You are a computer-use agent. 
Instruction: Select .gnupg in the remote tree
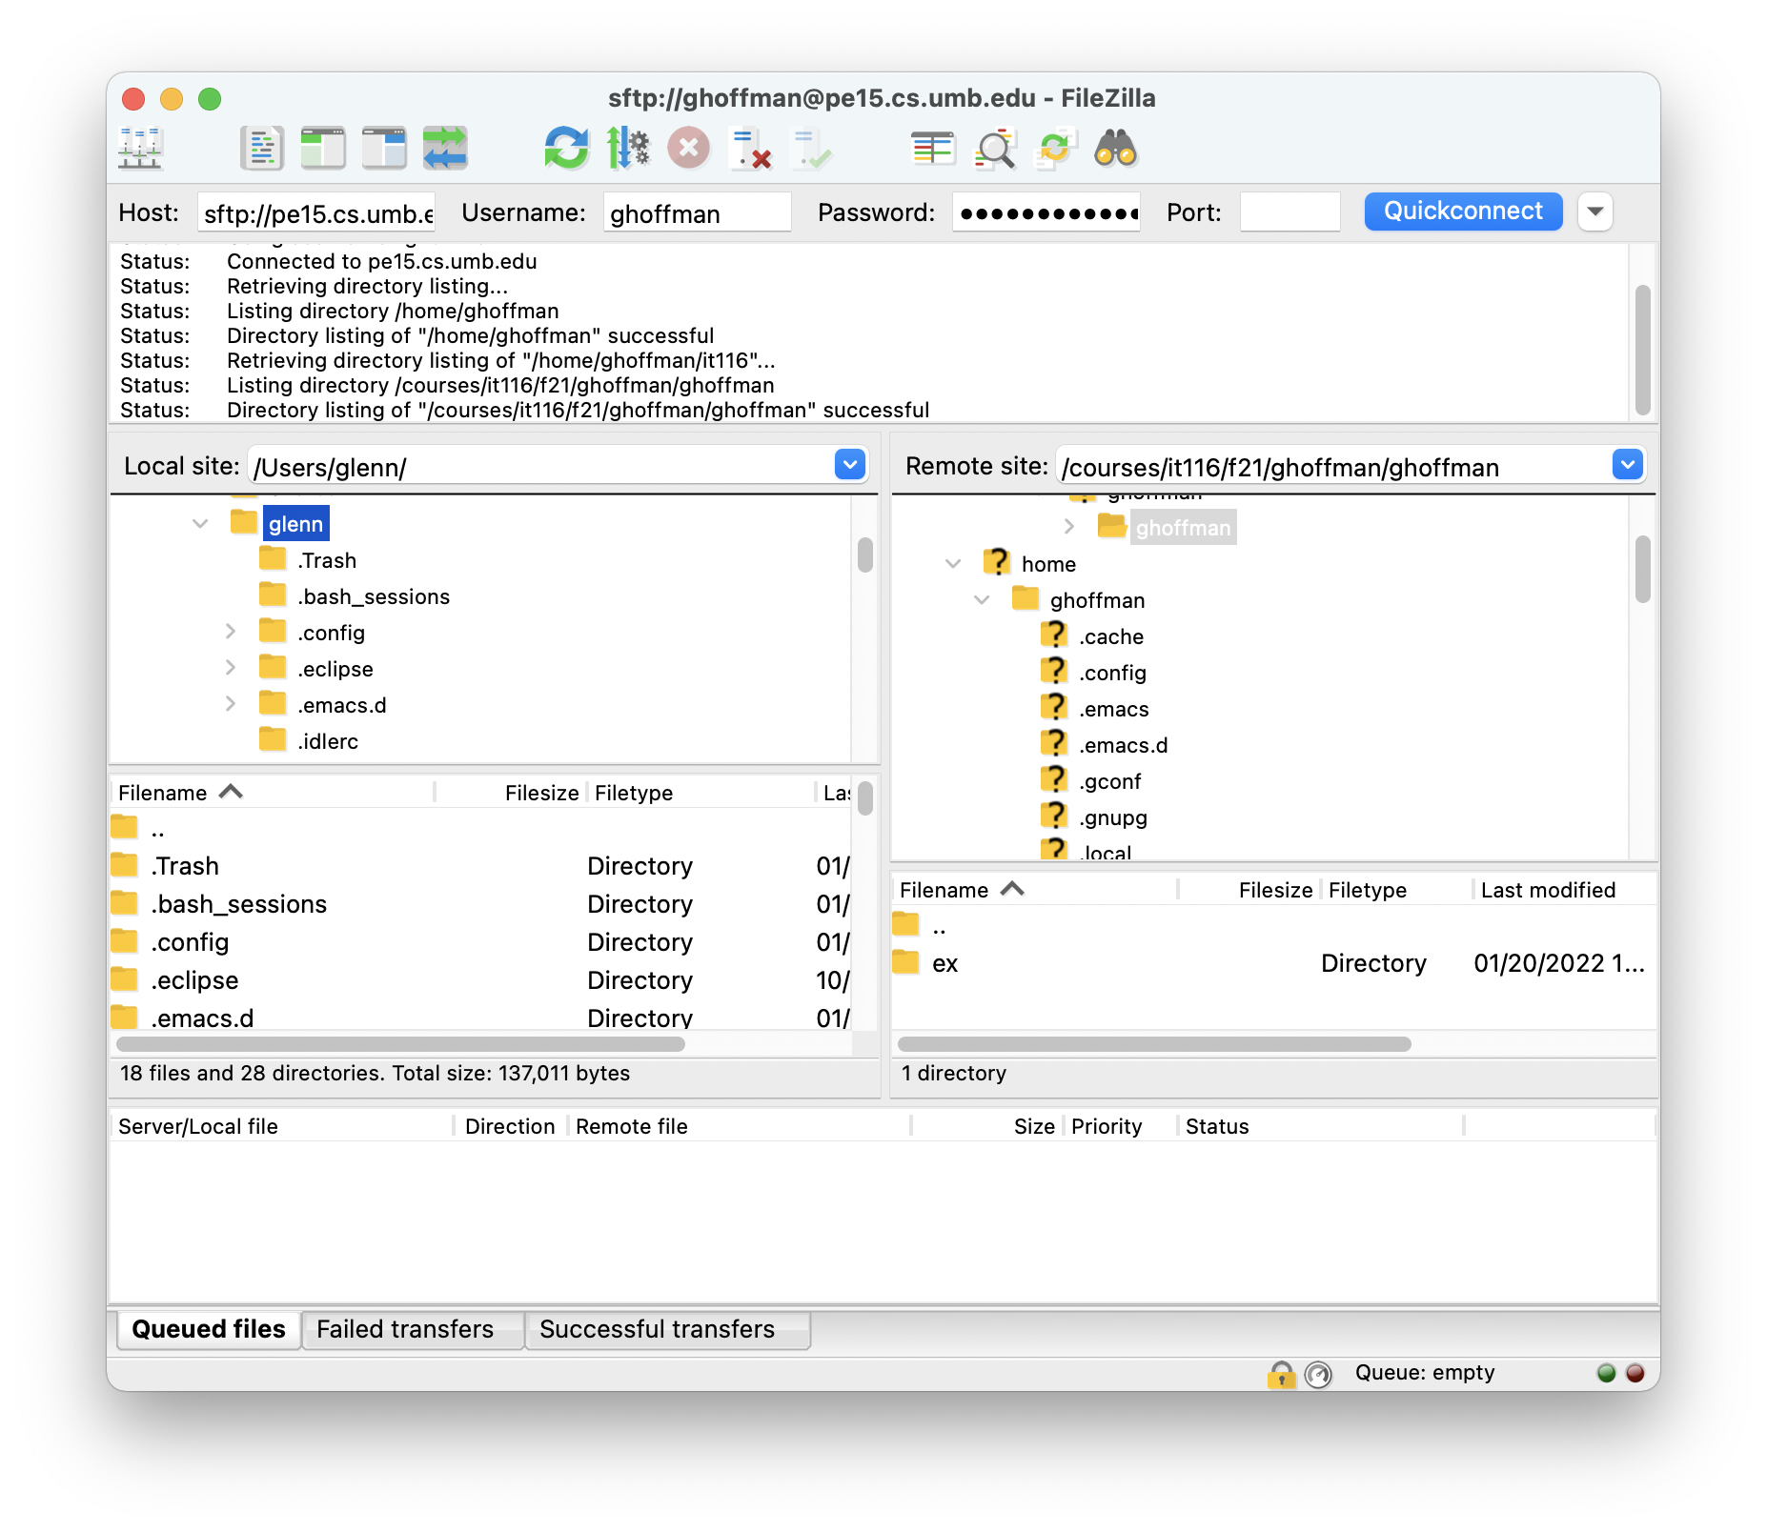(1112, 817)
